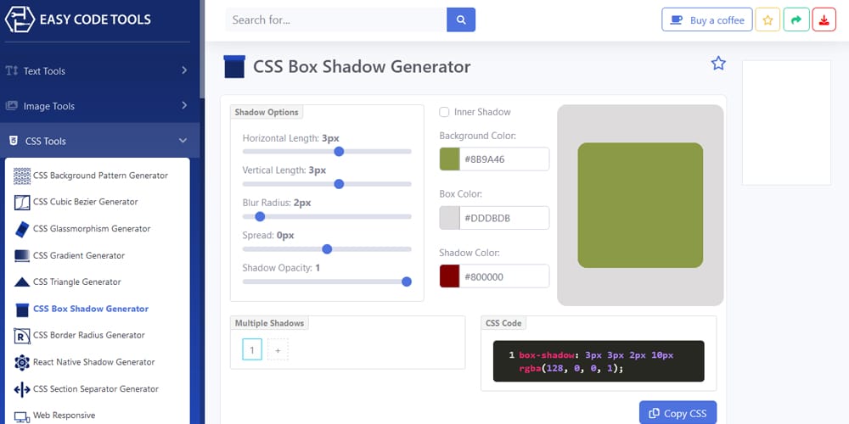The height and width of the screenshot is (424, 849).
Task: Open CSS Triangle Generator
Action: (x=77, y=282)
